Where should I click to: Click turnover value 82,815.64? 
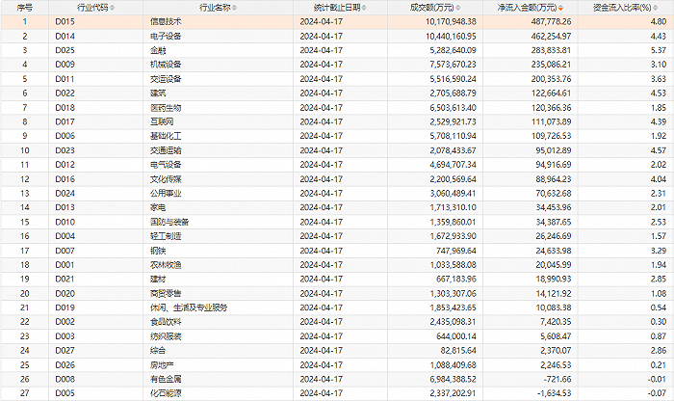[458, 350]
